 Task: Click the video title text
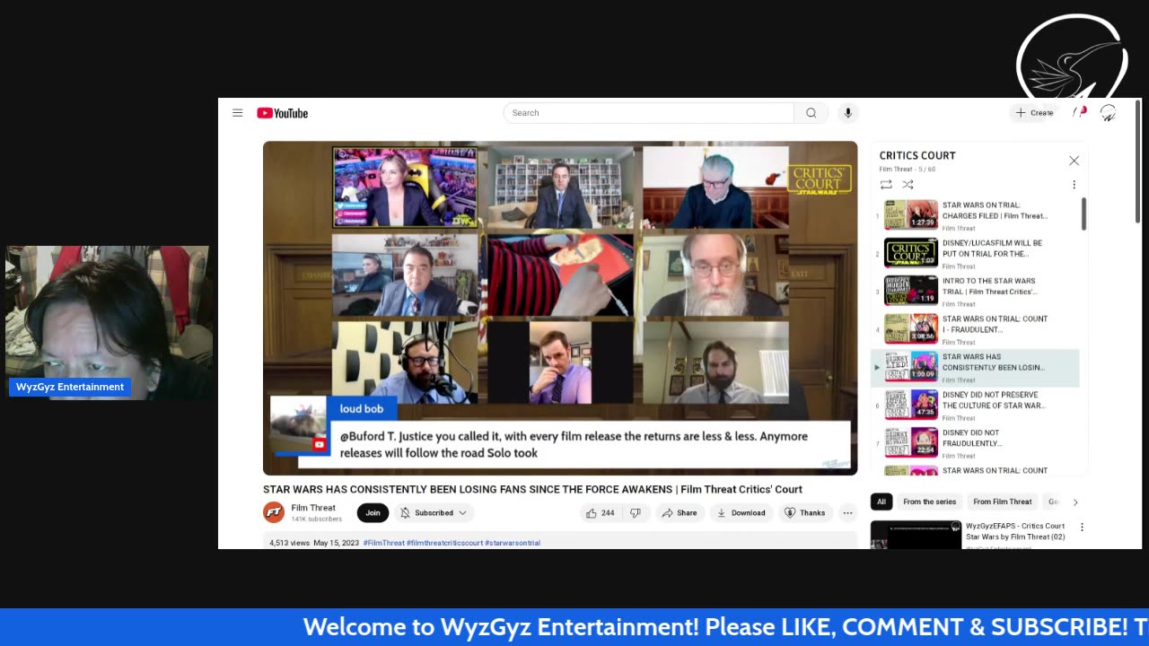click(x=532, y=489)
